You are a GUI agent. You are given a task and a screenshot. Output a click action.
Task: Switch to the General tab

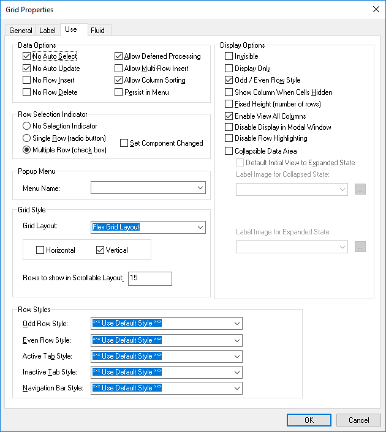(20, 31)
